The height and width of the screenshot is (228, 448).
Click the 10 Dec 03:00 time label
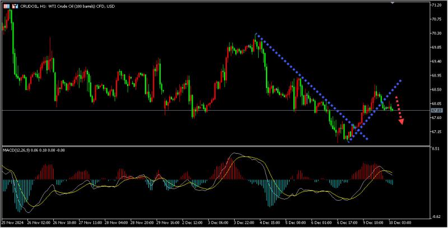pyautogui.click(x=400, y=222)
